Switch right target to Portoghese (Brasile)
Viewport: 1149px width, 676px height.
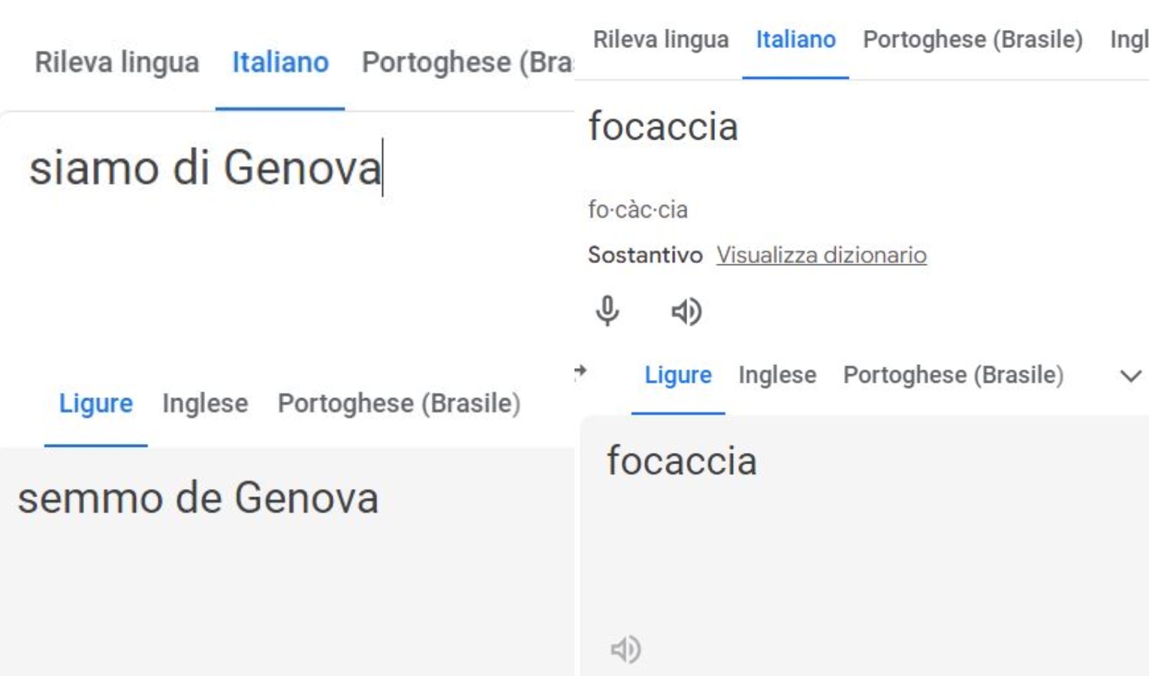coord(953,375)
